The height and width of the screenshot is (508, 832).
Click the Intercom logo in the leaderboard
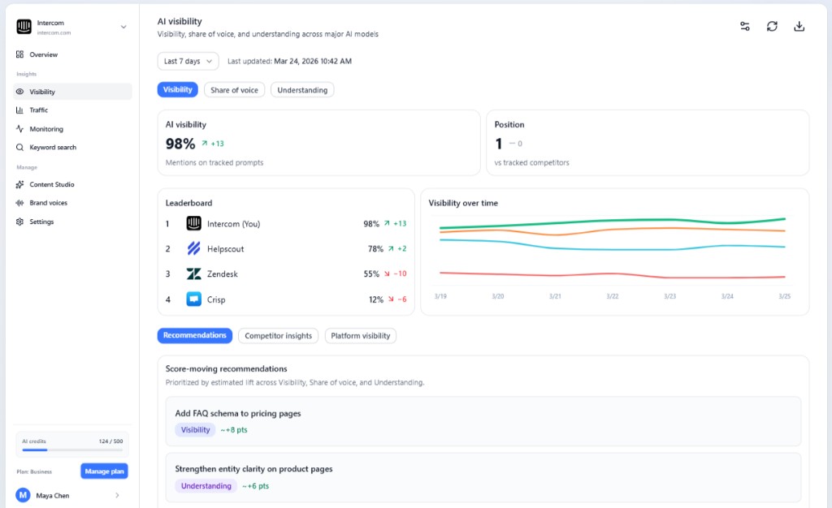193,223
